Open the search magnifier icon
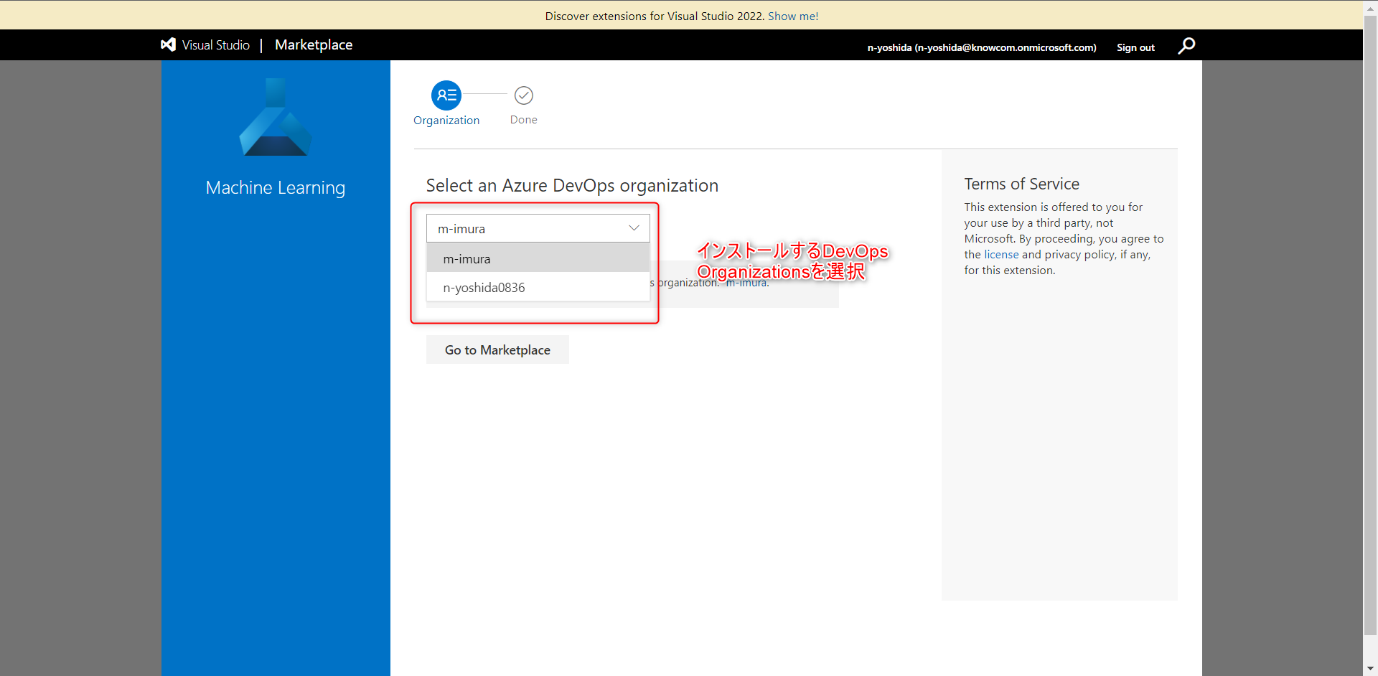Screen dimensions: 1378x676 pyautogui.click(x=1186, y=46)
